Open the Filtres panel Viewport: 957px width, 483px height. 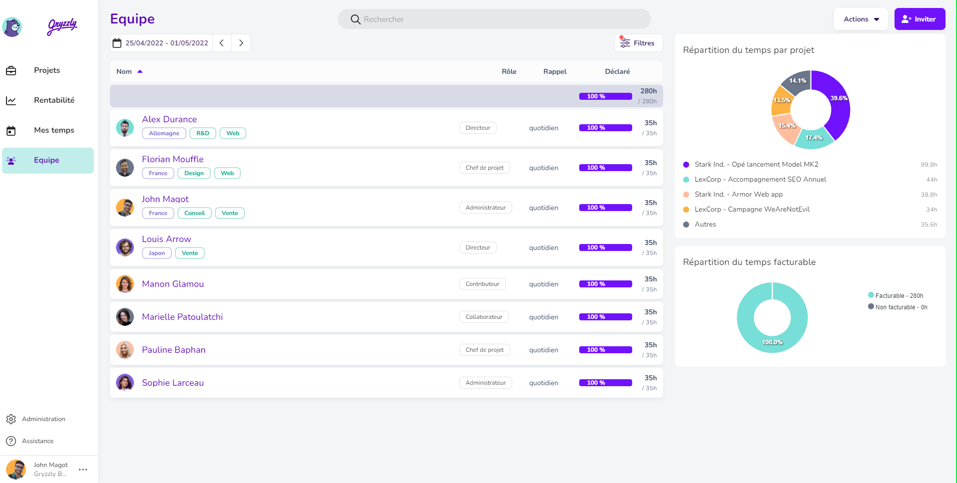(638, 43)
